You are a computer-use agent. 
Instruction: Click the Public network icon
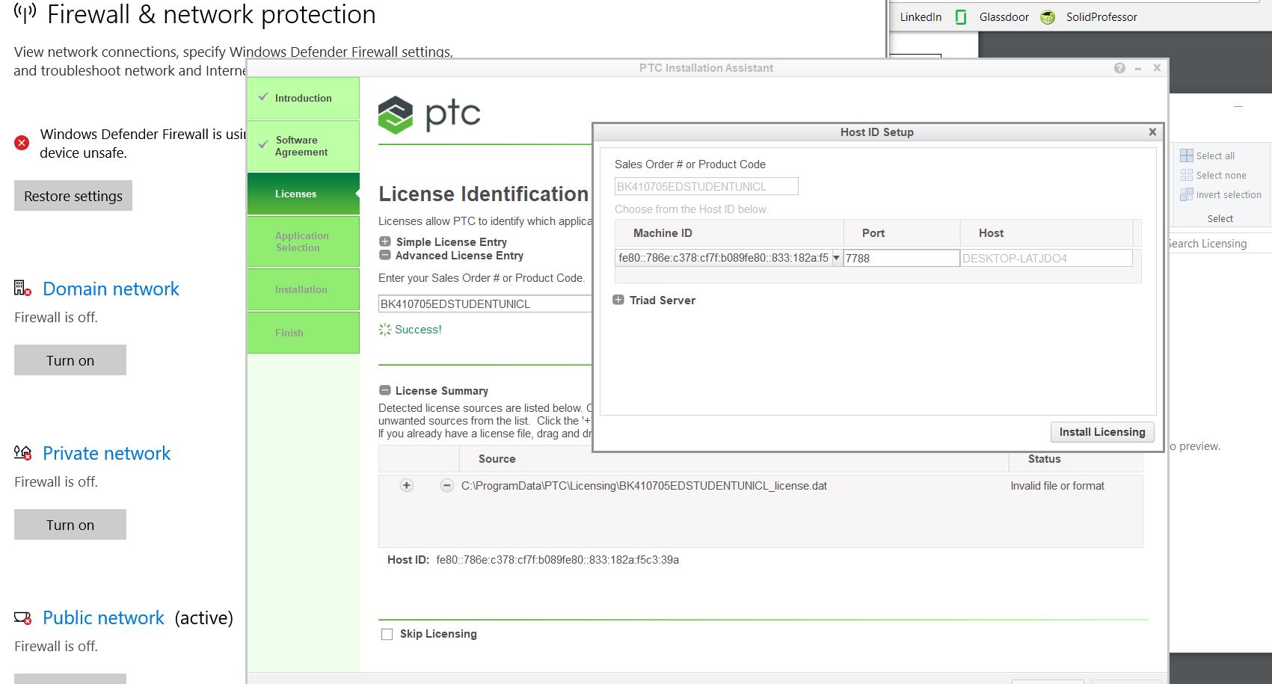[22, 618]
